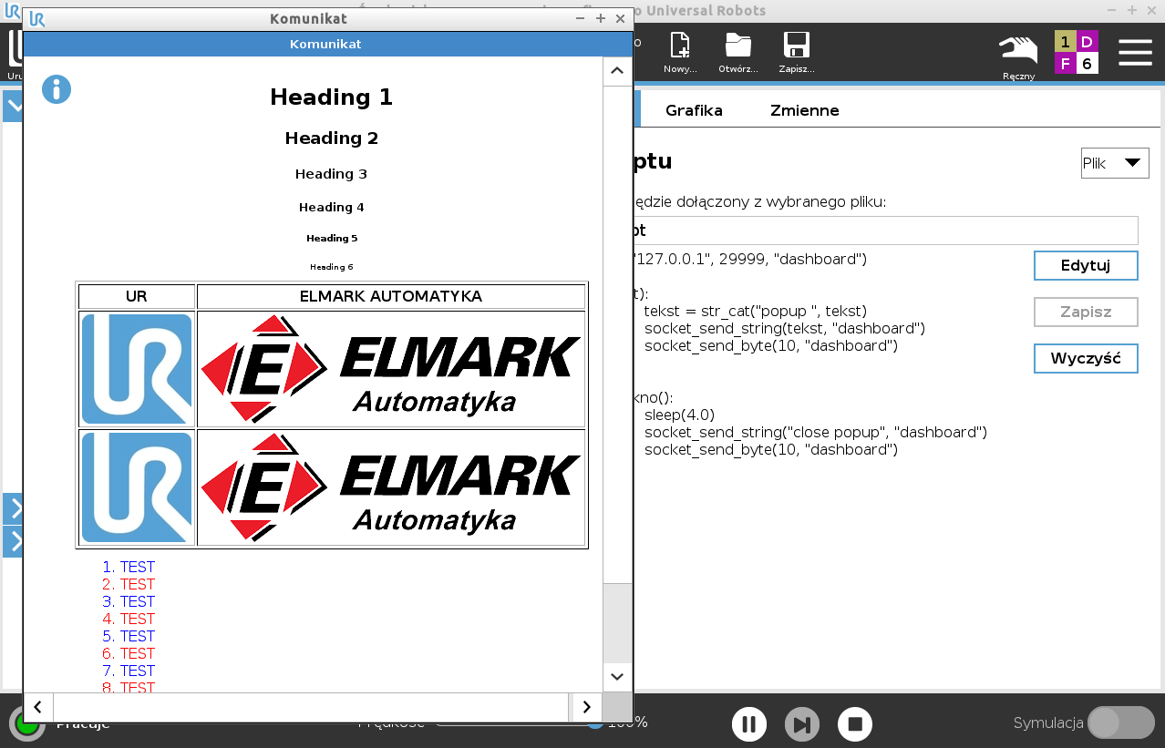Stop the running program
The height and width of the screenshot is (748, 1165).
tap(855, 724)
